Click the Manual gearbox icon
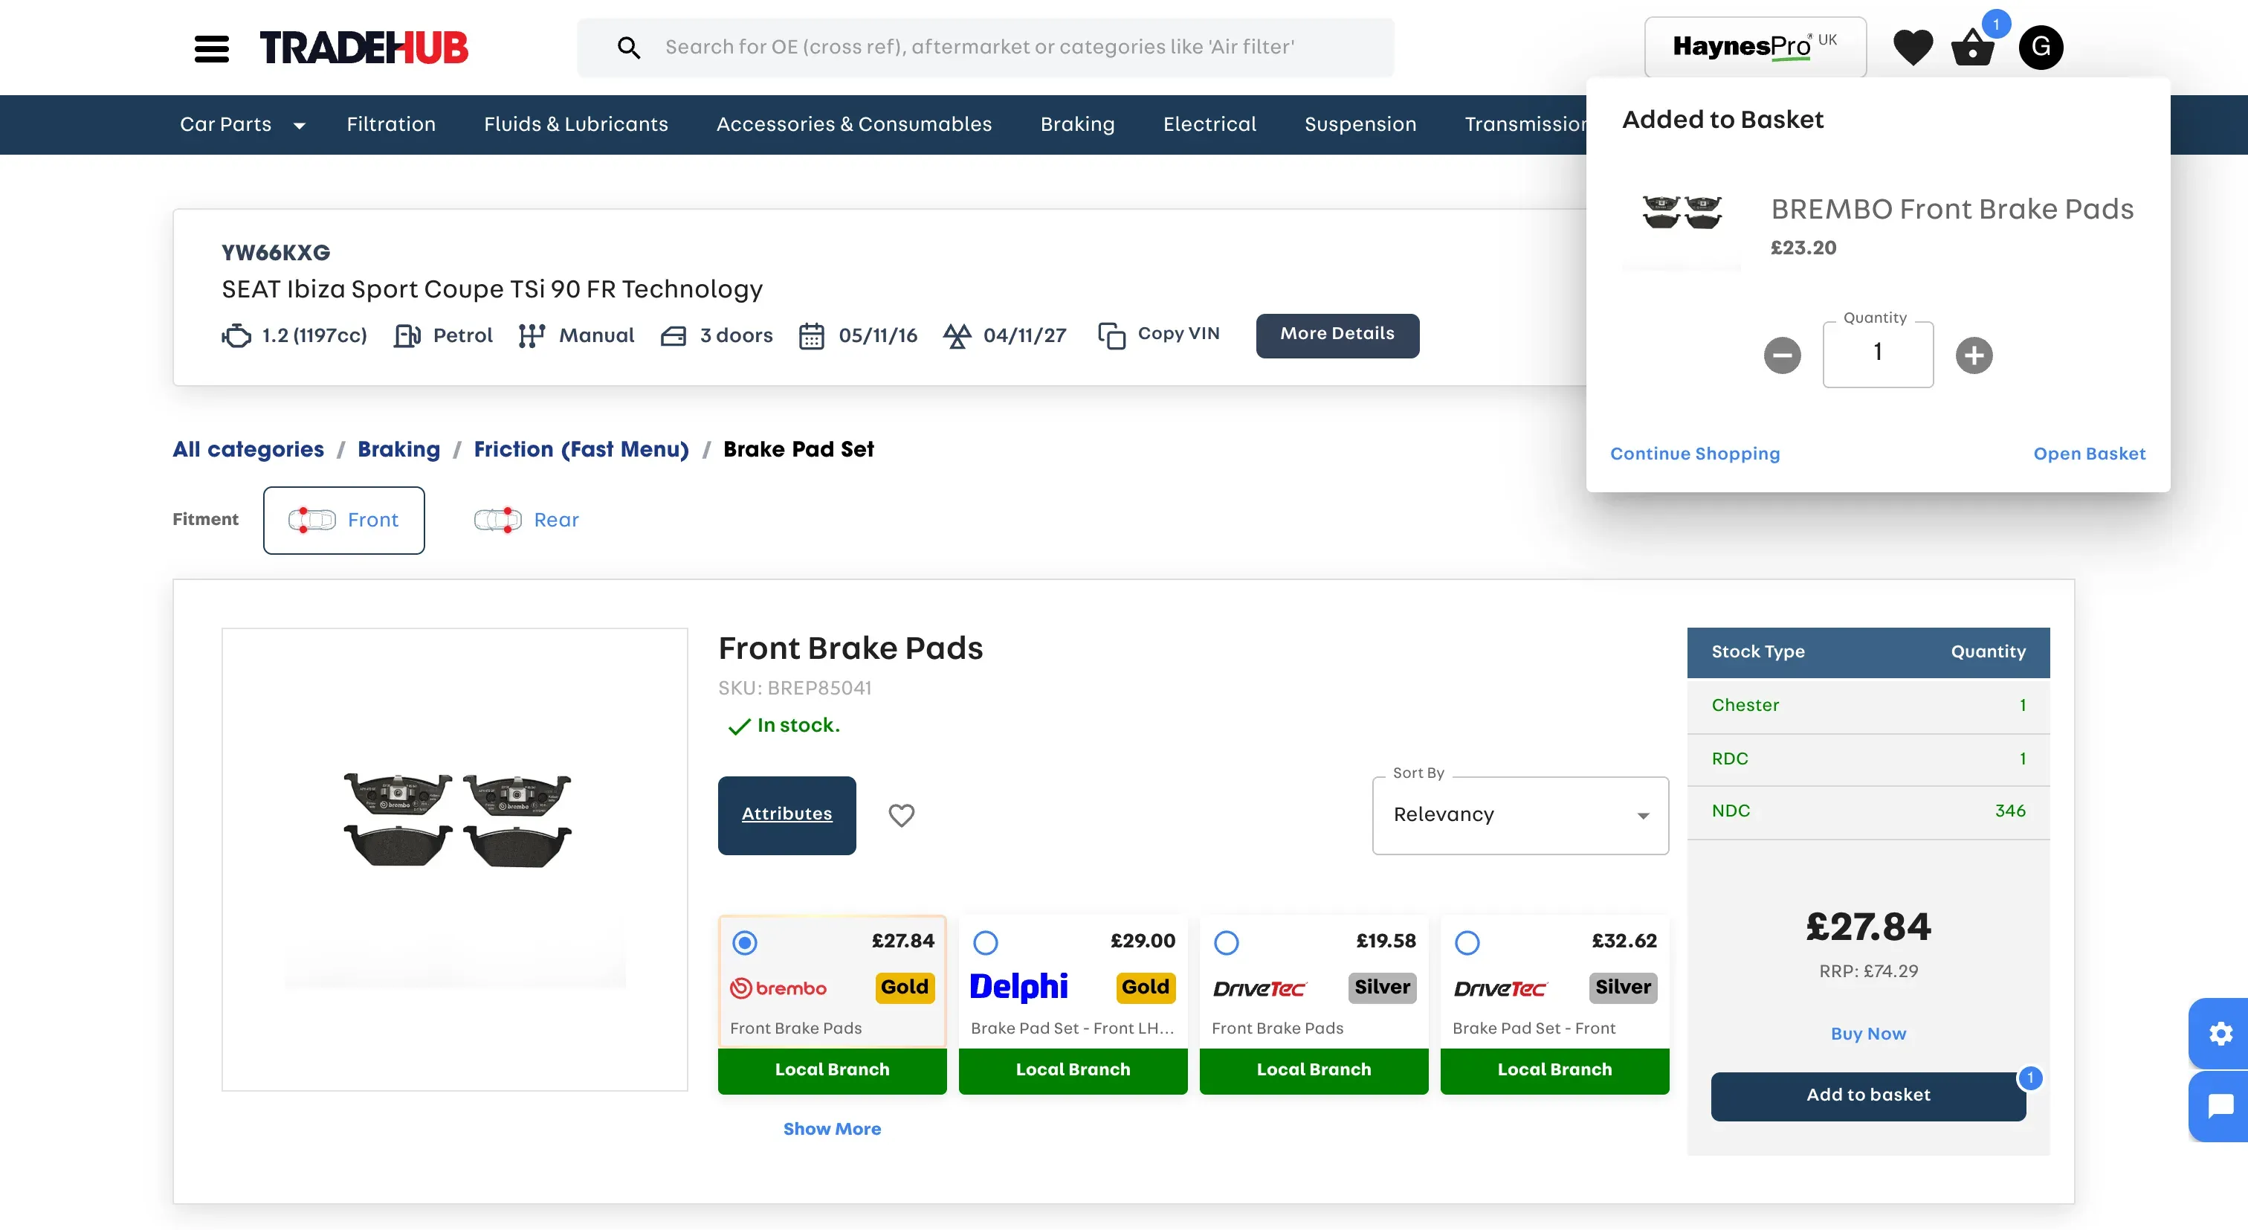The image size is (2248, 1230). [531, 335]
